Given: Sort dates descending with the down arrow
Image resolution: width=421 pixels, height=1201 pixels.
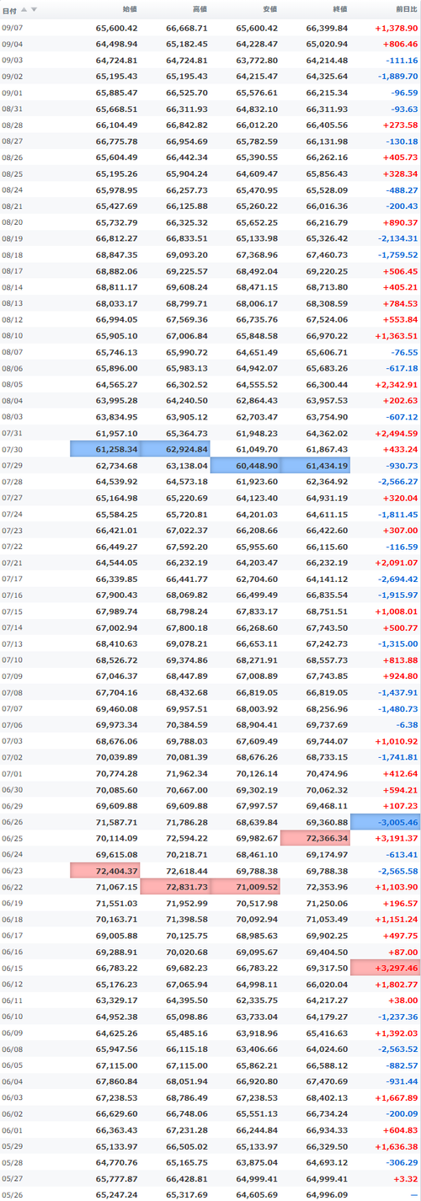Looking at the screenshot, I should point(34,9).
